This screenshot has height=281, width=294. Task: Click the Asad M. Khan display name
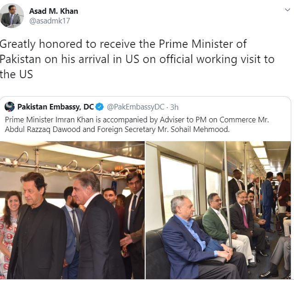pyautogui.click(x=54, y=11)
